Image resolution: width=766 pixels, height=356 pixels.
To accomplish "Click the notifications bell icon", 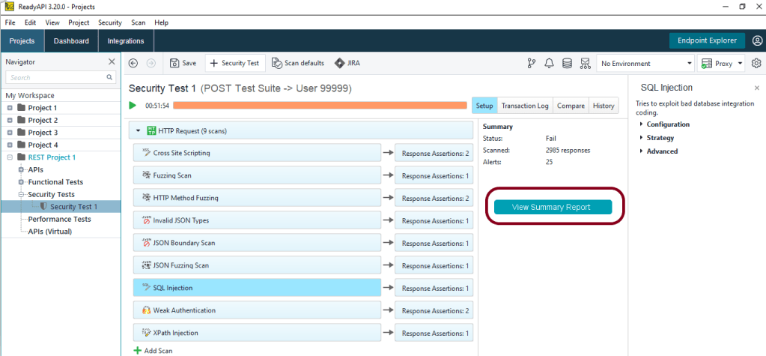I will (549, 64).
